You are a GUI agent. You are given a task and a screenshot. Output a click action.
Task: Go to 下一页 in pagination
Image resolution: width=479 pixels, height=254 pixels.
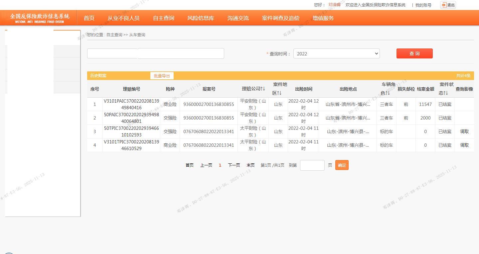coord(234,165)
